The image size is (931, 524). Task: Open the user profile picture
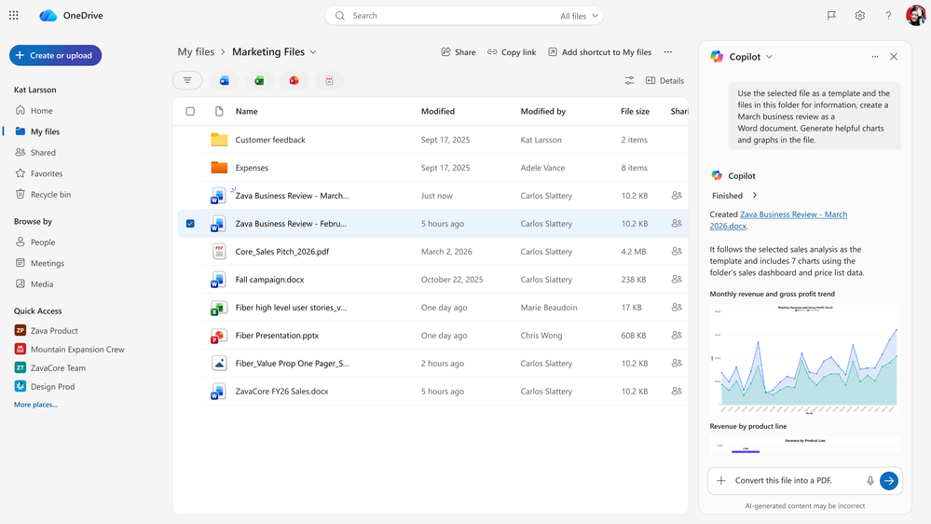click(915, 16)
